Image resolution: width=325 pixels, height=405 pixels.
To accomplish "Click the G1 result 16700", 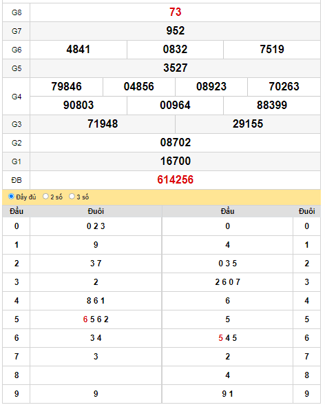I will 176,161.
